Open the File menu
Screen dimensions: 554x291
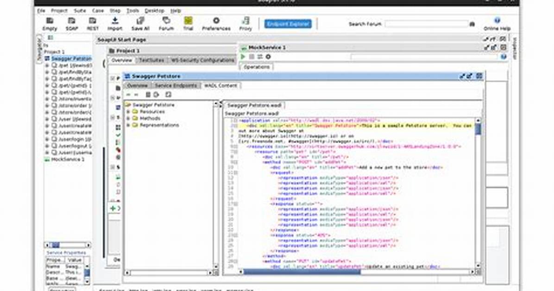(41, 11)
